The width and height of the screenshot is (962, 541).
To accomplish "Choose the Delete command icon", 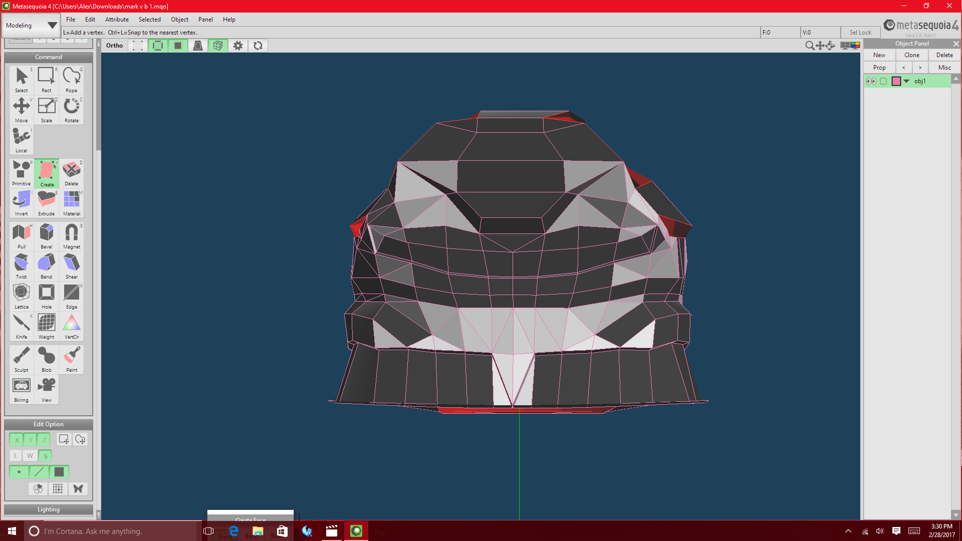I will click(72, 173).
